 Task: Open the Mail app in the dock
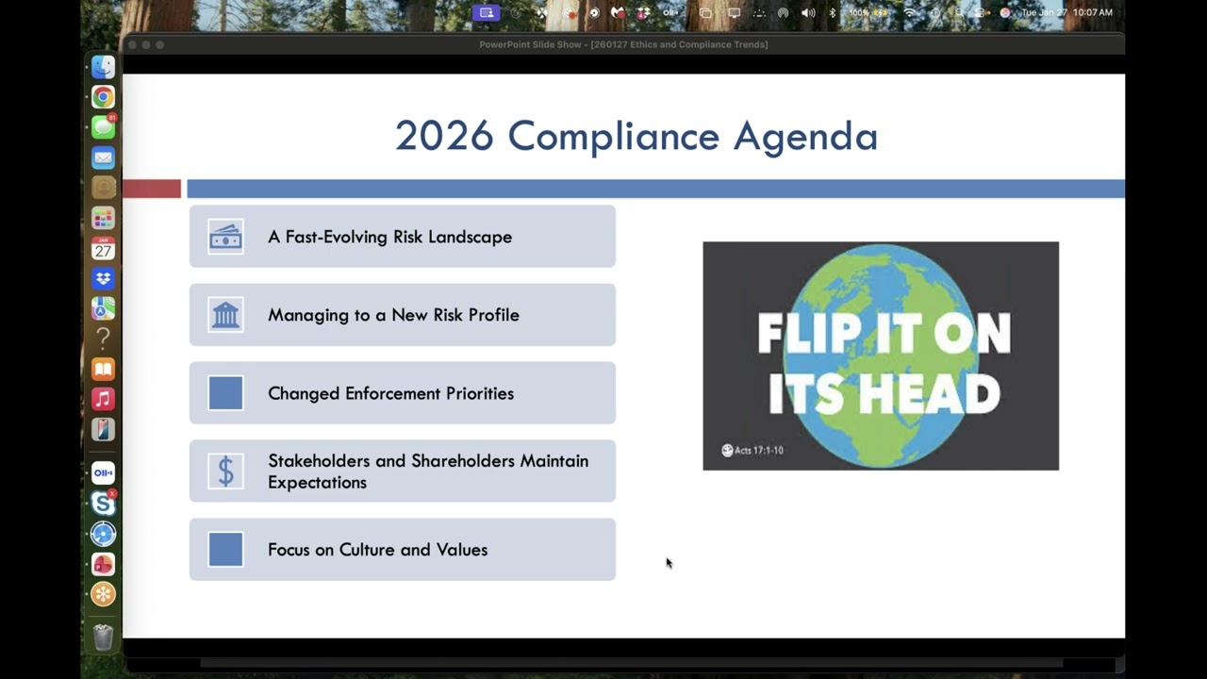(x=103, y=157)
